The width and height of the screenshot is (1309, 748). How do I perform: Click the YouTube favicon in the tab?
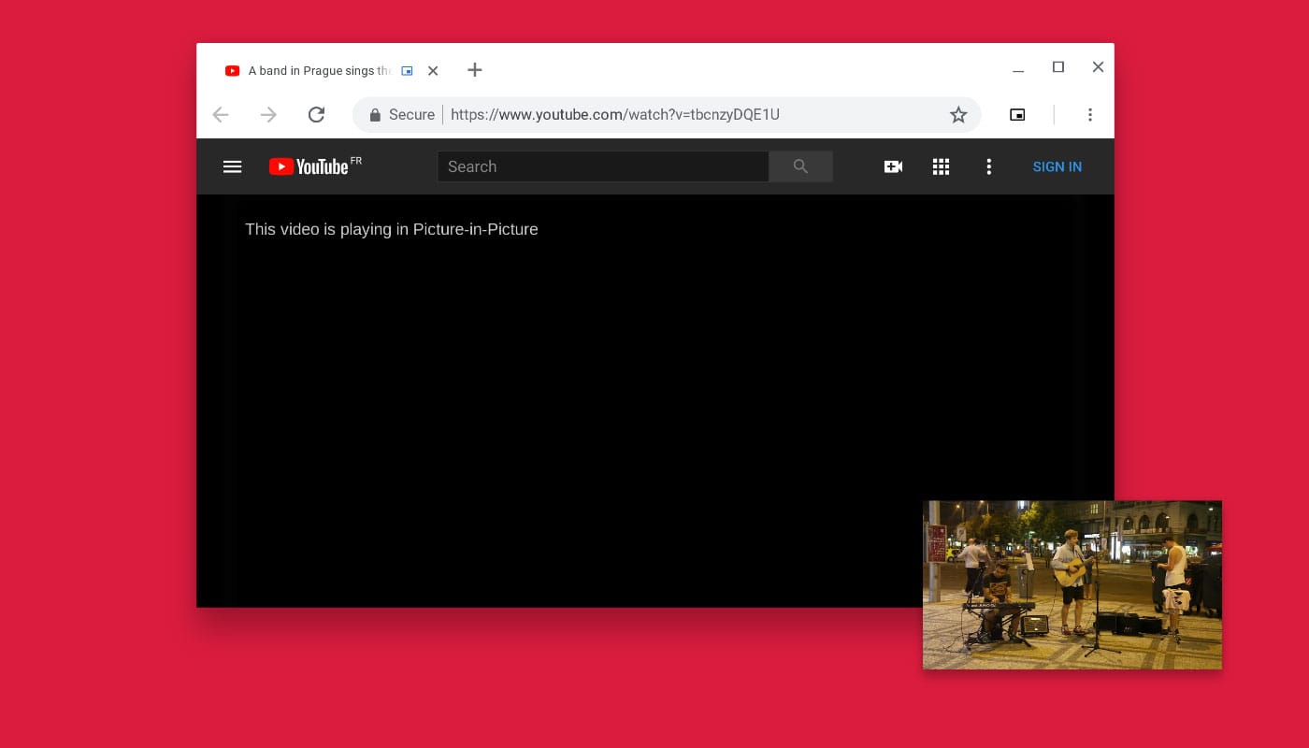[233, 70]
